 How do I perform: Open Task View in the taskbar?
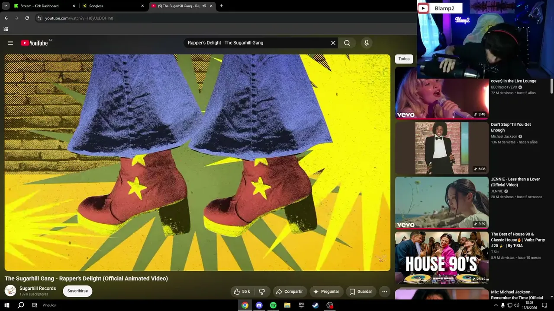point(34,305)
